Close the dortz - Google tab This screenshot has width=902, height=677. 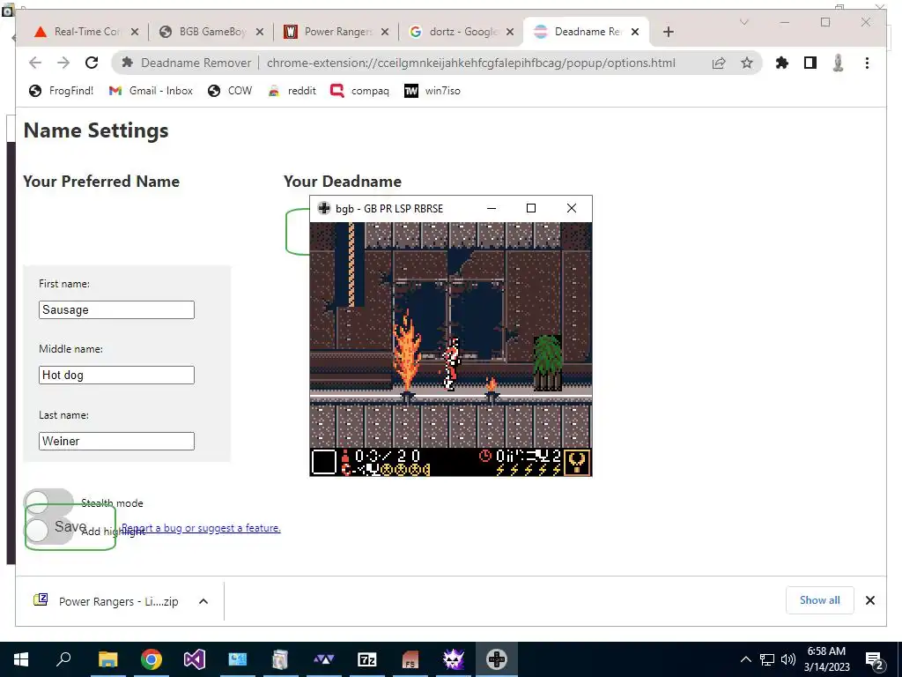pos(510,32)
